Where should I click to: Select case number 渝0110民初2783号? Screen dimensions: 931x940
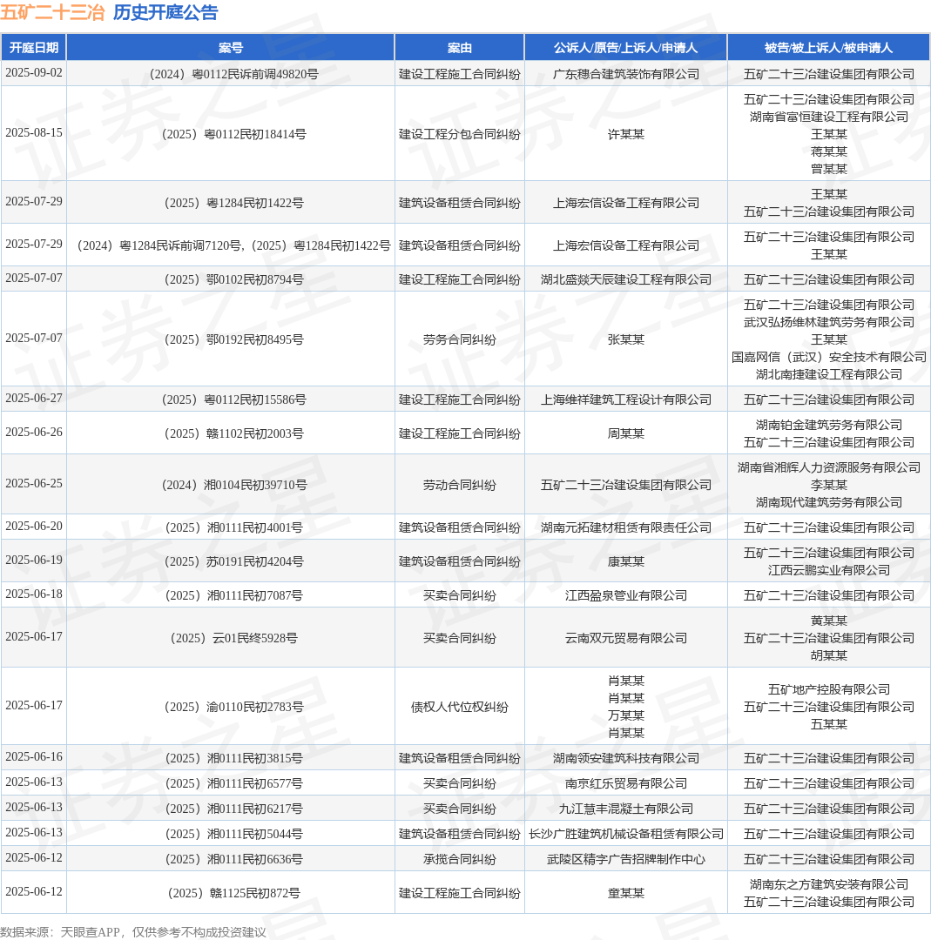point(234,708)
